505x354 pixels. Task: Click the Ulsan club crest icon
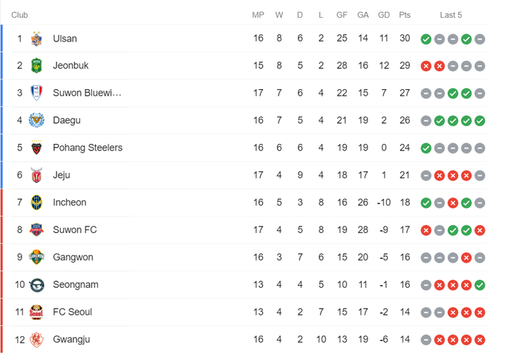click(36, 39)
